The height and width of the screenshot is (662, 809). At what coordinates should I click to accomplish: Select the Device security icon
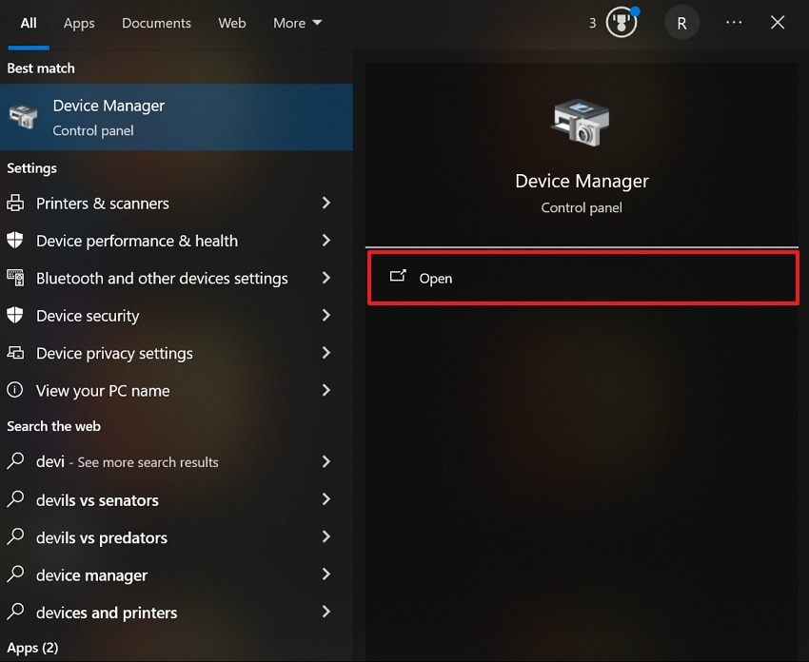click(15, 315)
